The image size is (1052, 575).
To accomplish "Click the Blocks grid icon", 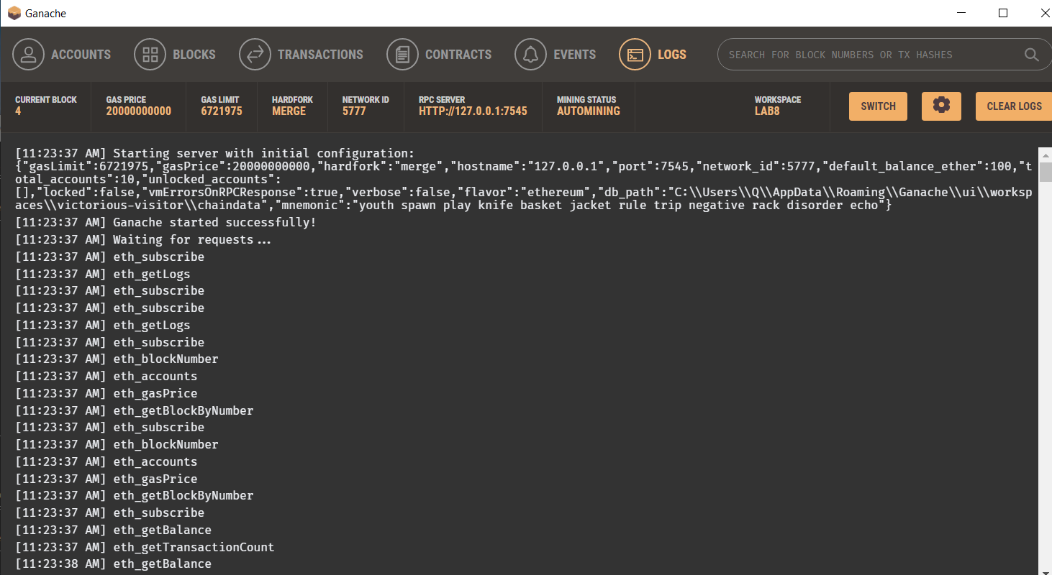I will [150, 55].
